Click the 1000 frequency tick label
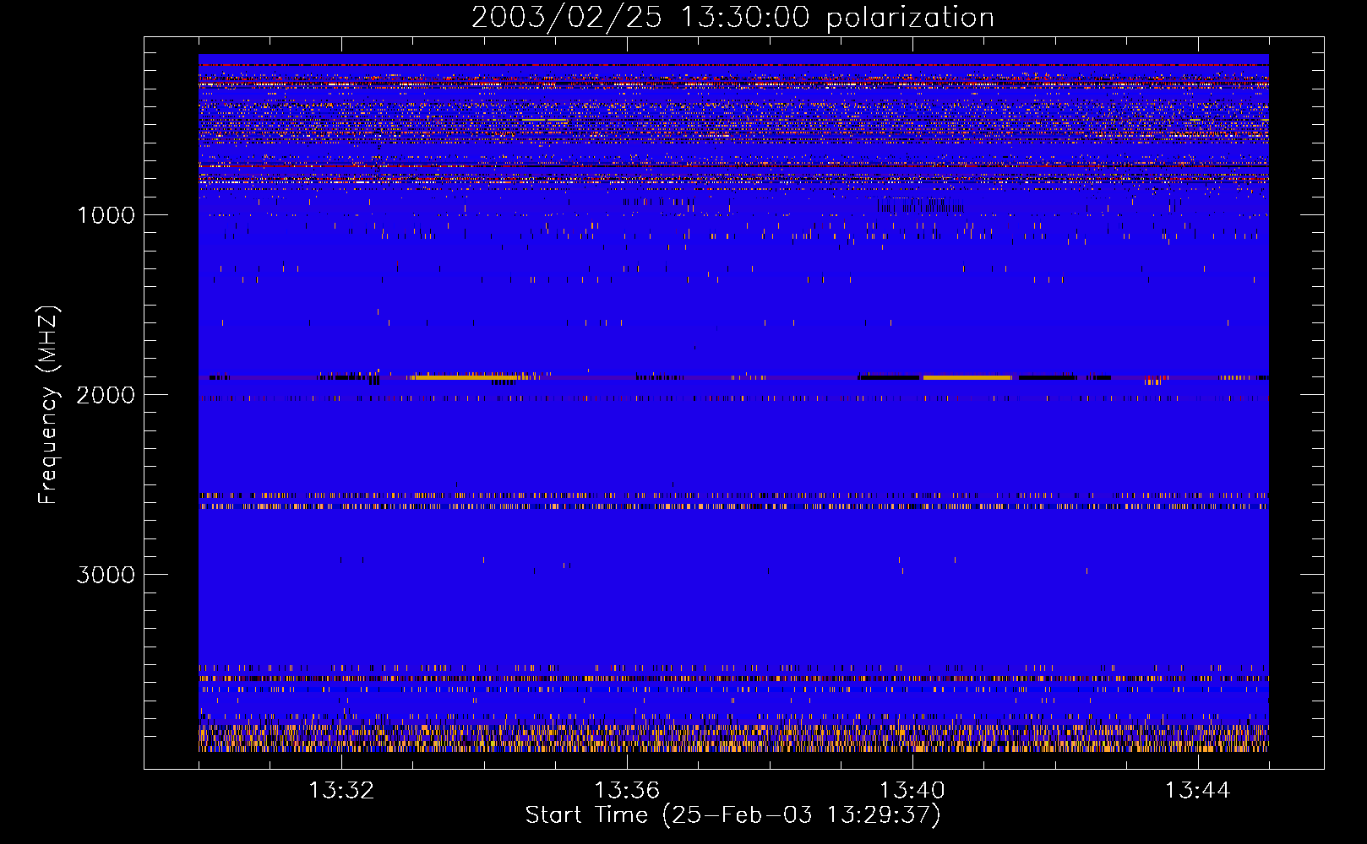 (x=106, y=215)
